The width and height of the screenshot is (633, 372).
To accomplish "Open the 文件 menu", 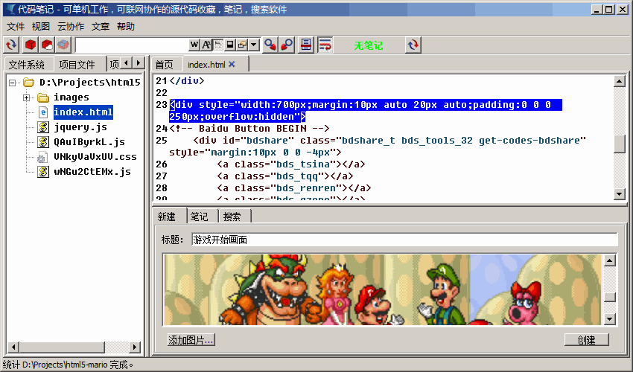I will (16, 27).
